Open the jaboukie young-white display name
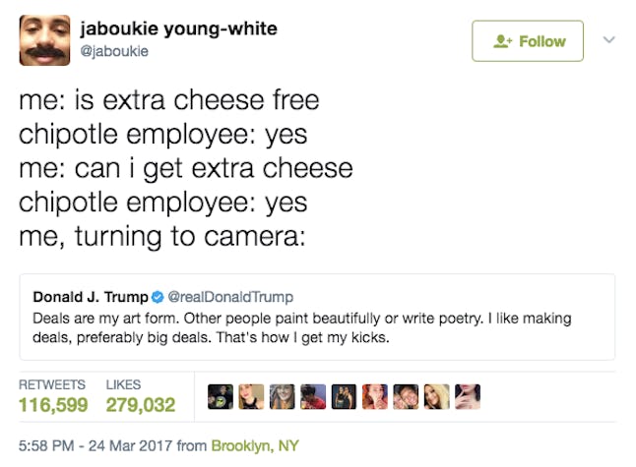Viewport: 636px width, 467px height. (179, 29)
